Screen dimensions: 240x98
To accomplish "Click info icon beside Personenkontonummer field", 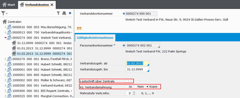I will [124, 45].
